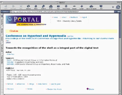Open the SIGWEB sponsor link

[10, 64]
